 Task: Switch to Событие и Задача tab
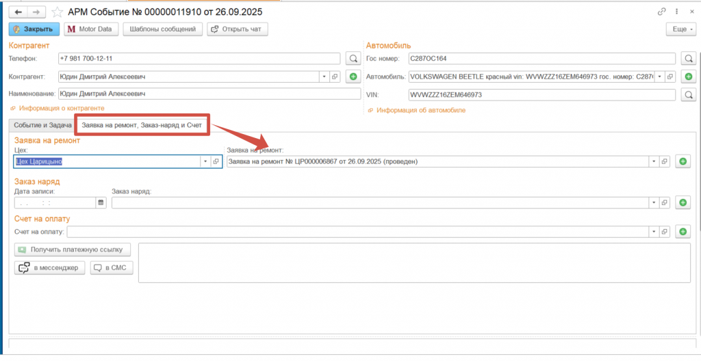pyautogui.click(x=42, y=126)
